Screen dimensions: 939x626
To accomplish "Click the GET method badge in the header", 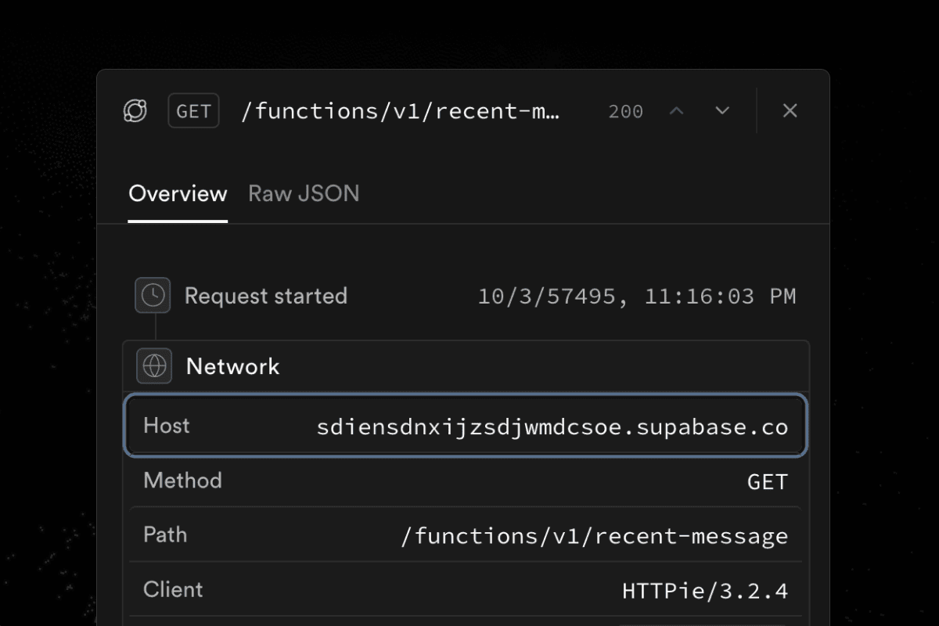I will click(x=192, y=110).
